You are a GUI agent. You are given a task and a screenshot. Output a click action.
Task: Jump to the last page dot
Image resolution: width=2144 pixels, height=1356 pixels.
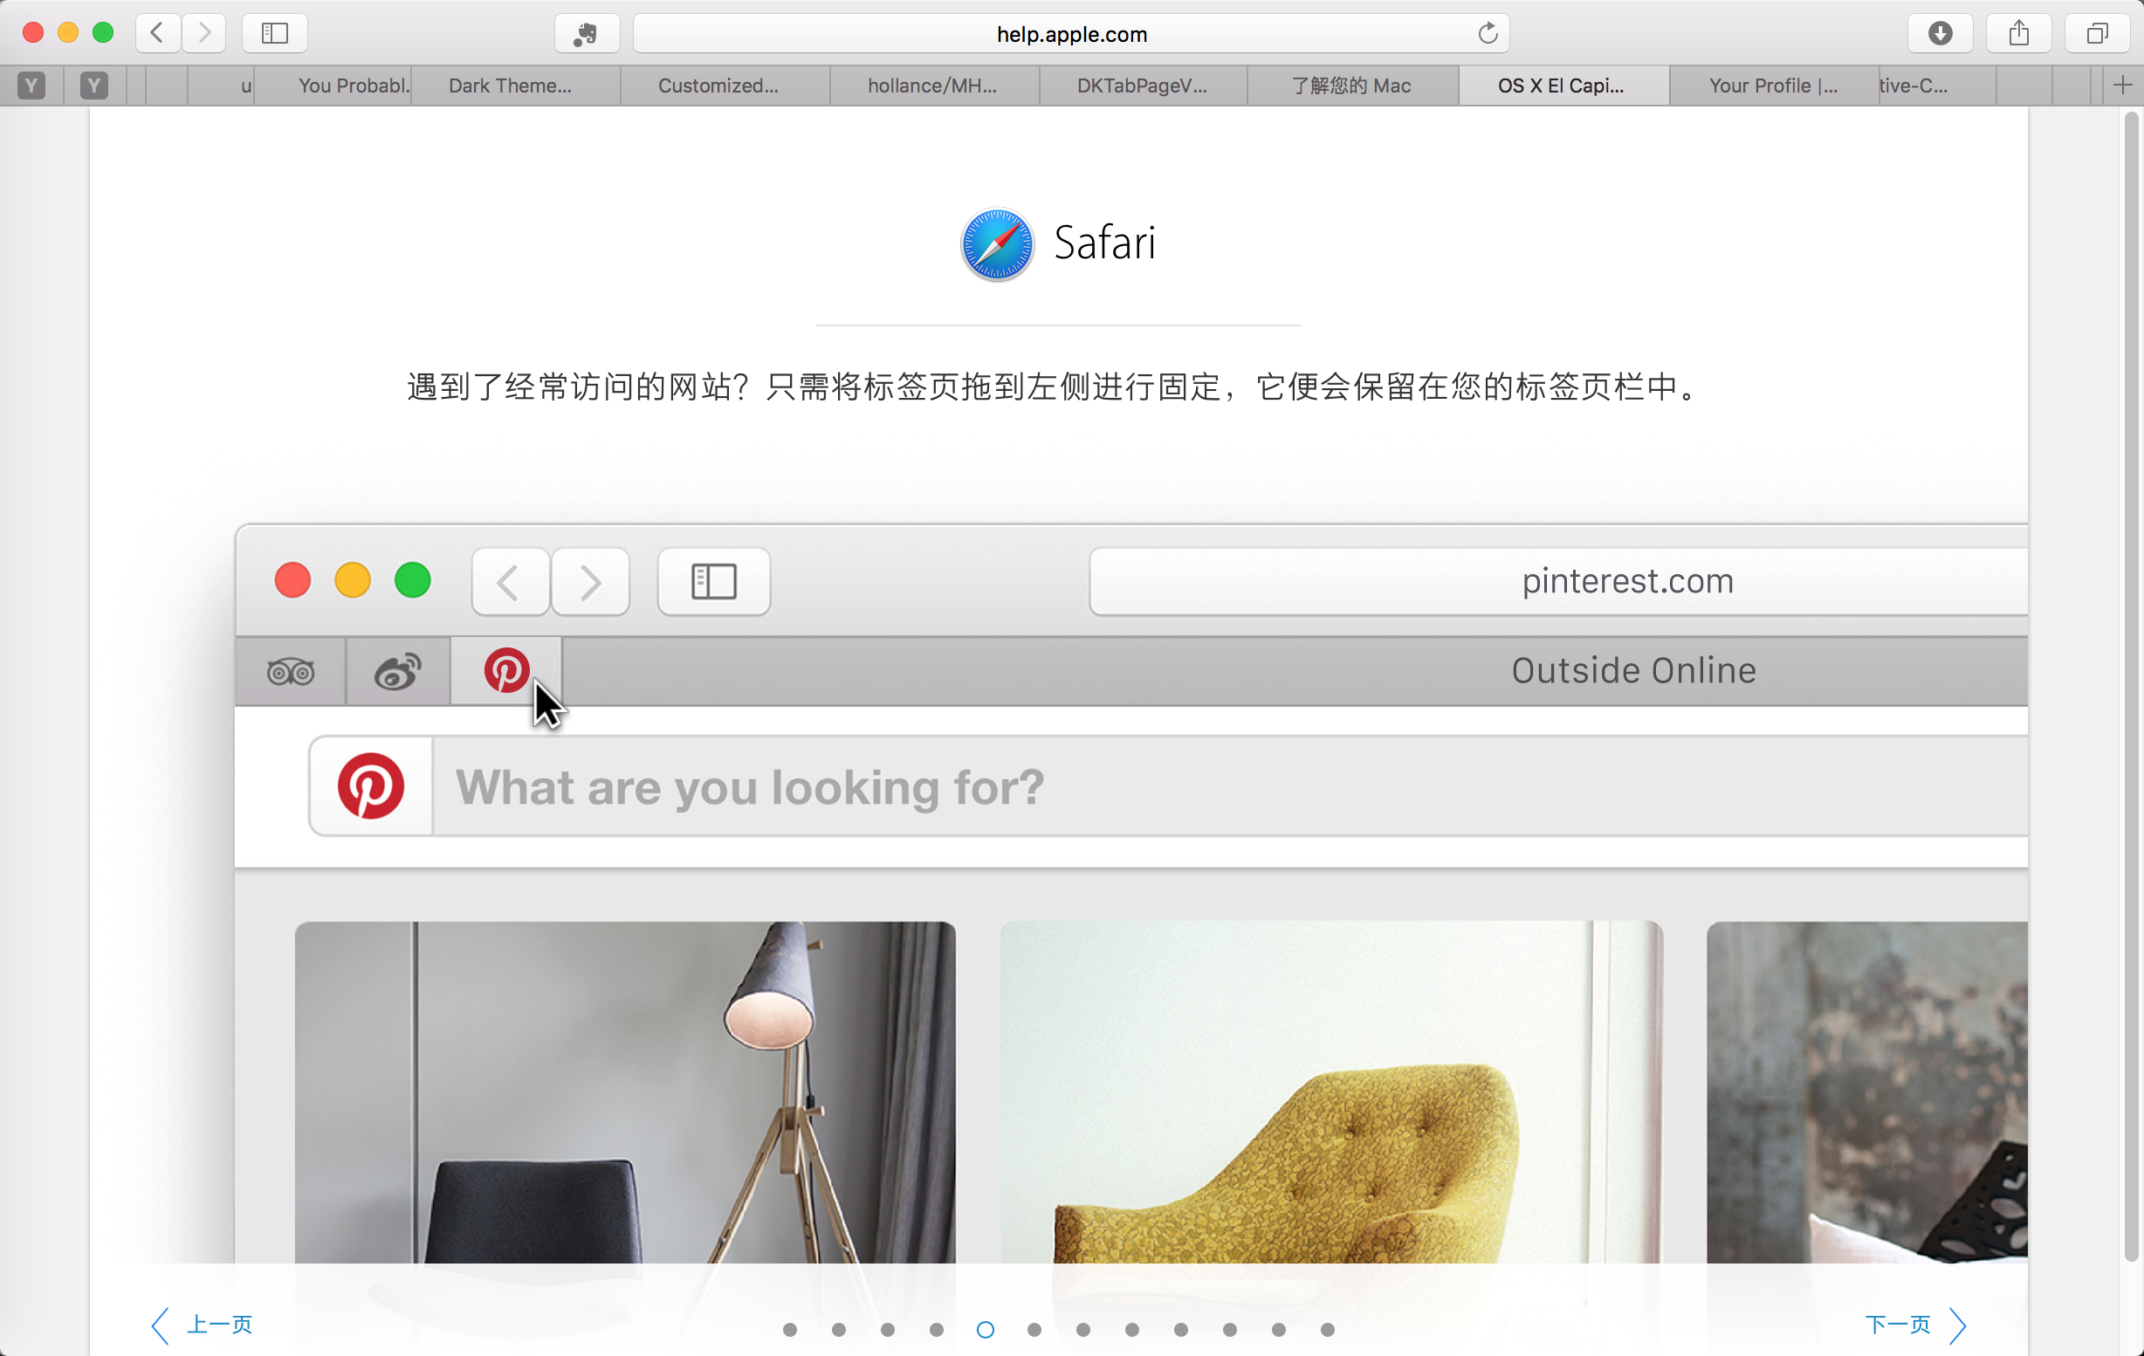tap(1328, 1329)
